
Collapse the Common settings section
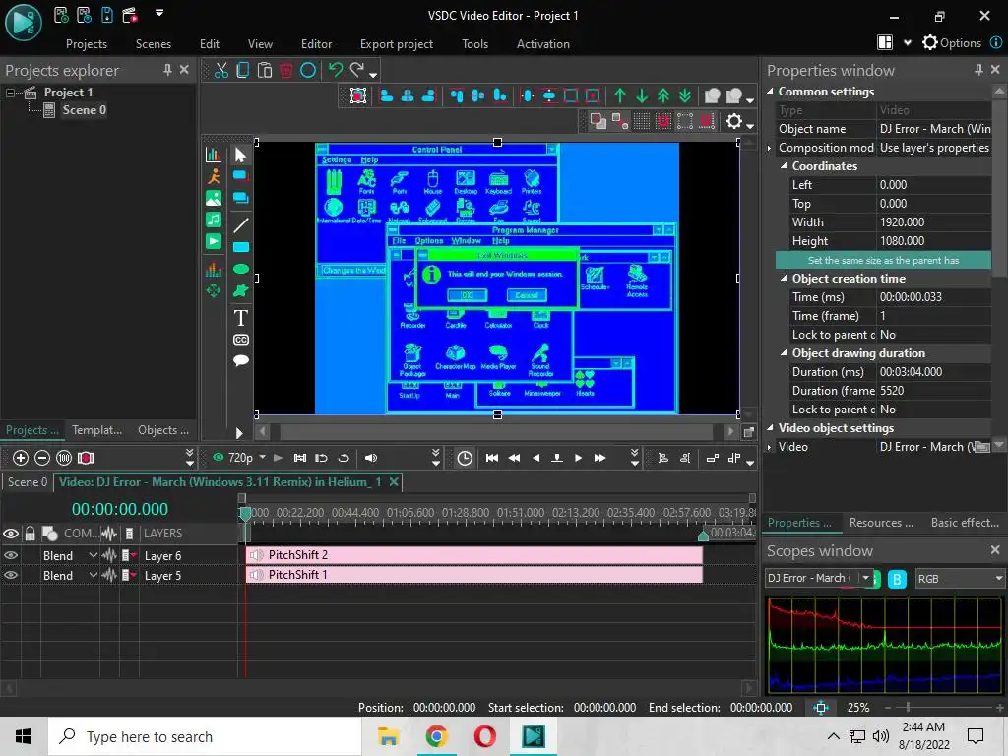pos(770,92)
